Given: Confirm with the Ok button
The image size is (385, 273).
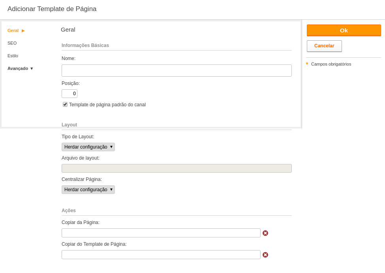Looking at the screenshot, I should 344,30.
